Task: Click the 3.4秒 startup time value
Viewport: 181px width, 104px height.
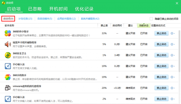Action: pos(117,55)
